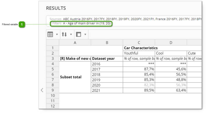Click the *** cell in Youthful 2016
Screen dimensions: 207x114
click(139, 64)
